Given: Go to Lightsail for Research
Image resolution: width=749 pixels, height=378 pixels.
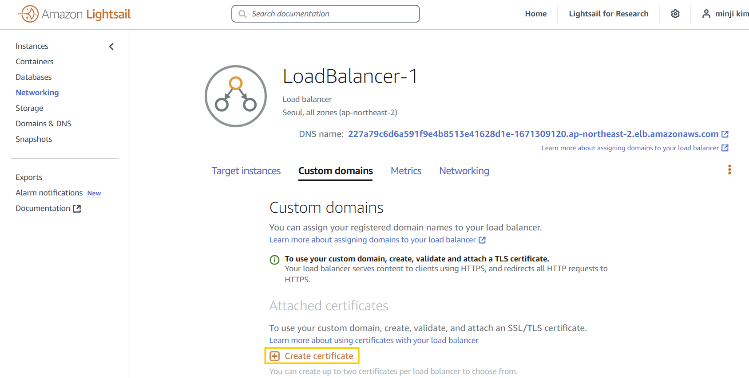Looking at the screenshot, I should pyautogui.click(x=609, y=14).
